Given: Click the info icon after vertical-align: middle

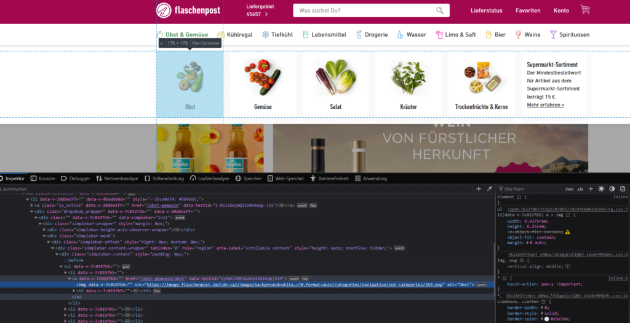Looking at the screenshot, I should (567, 266).
